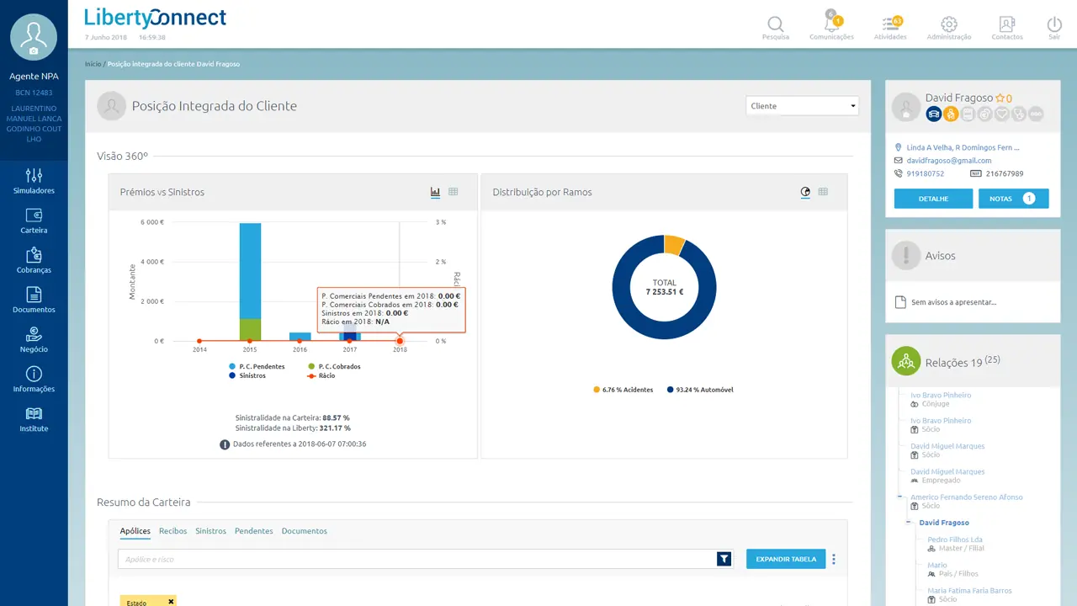Screen dimensions: 1077x606
Task: Click the Início breadcrumb link
Action: [x=93, y=64]
